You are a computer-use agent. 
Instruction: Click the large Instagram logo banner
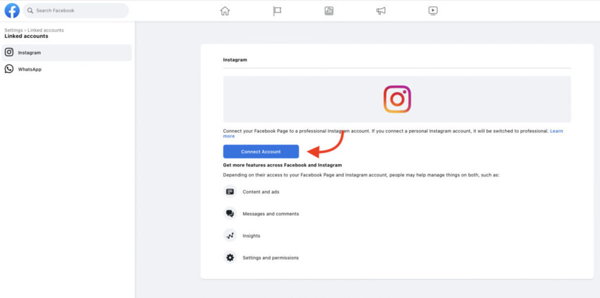click(397, 99)
